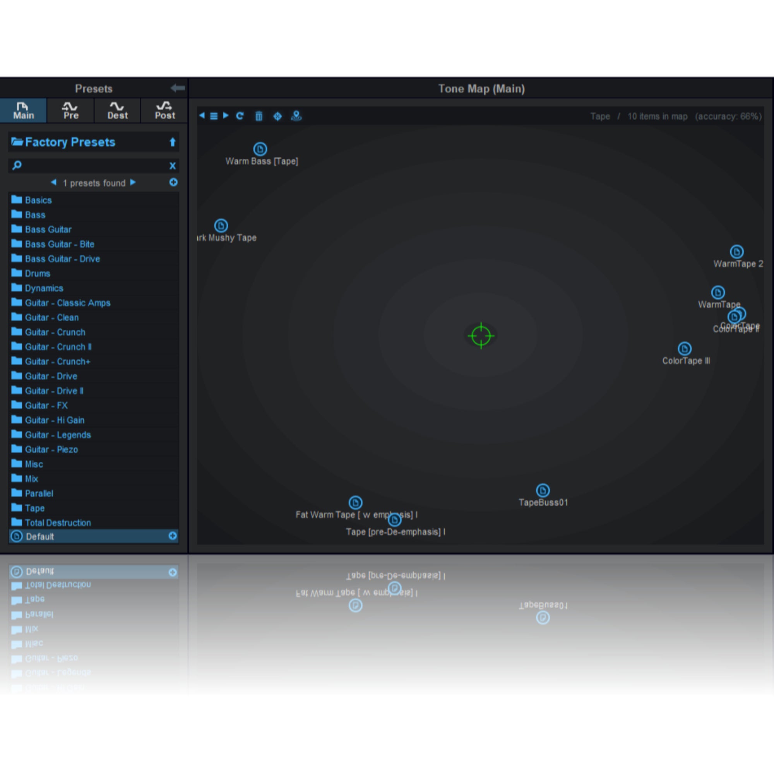The width and height of the screenshot is (774, 774).
Task: Click the trash icon to delete map items
Action: pos(259,116)
